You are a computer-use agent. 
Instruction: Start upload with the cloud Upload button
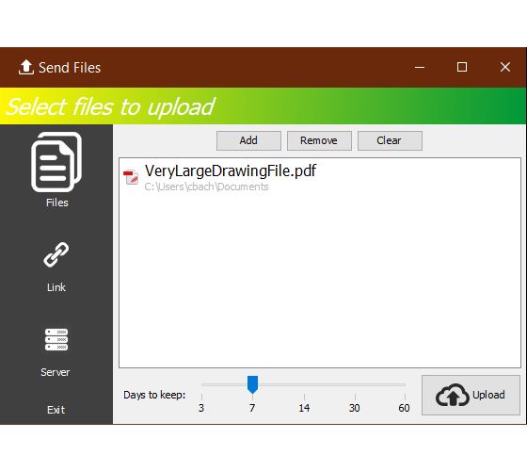point(471,396)
